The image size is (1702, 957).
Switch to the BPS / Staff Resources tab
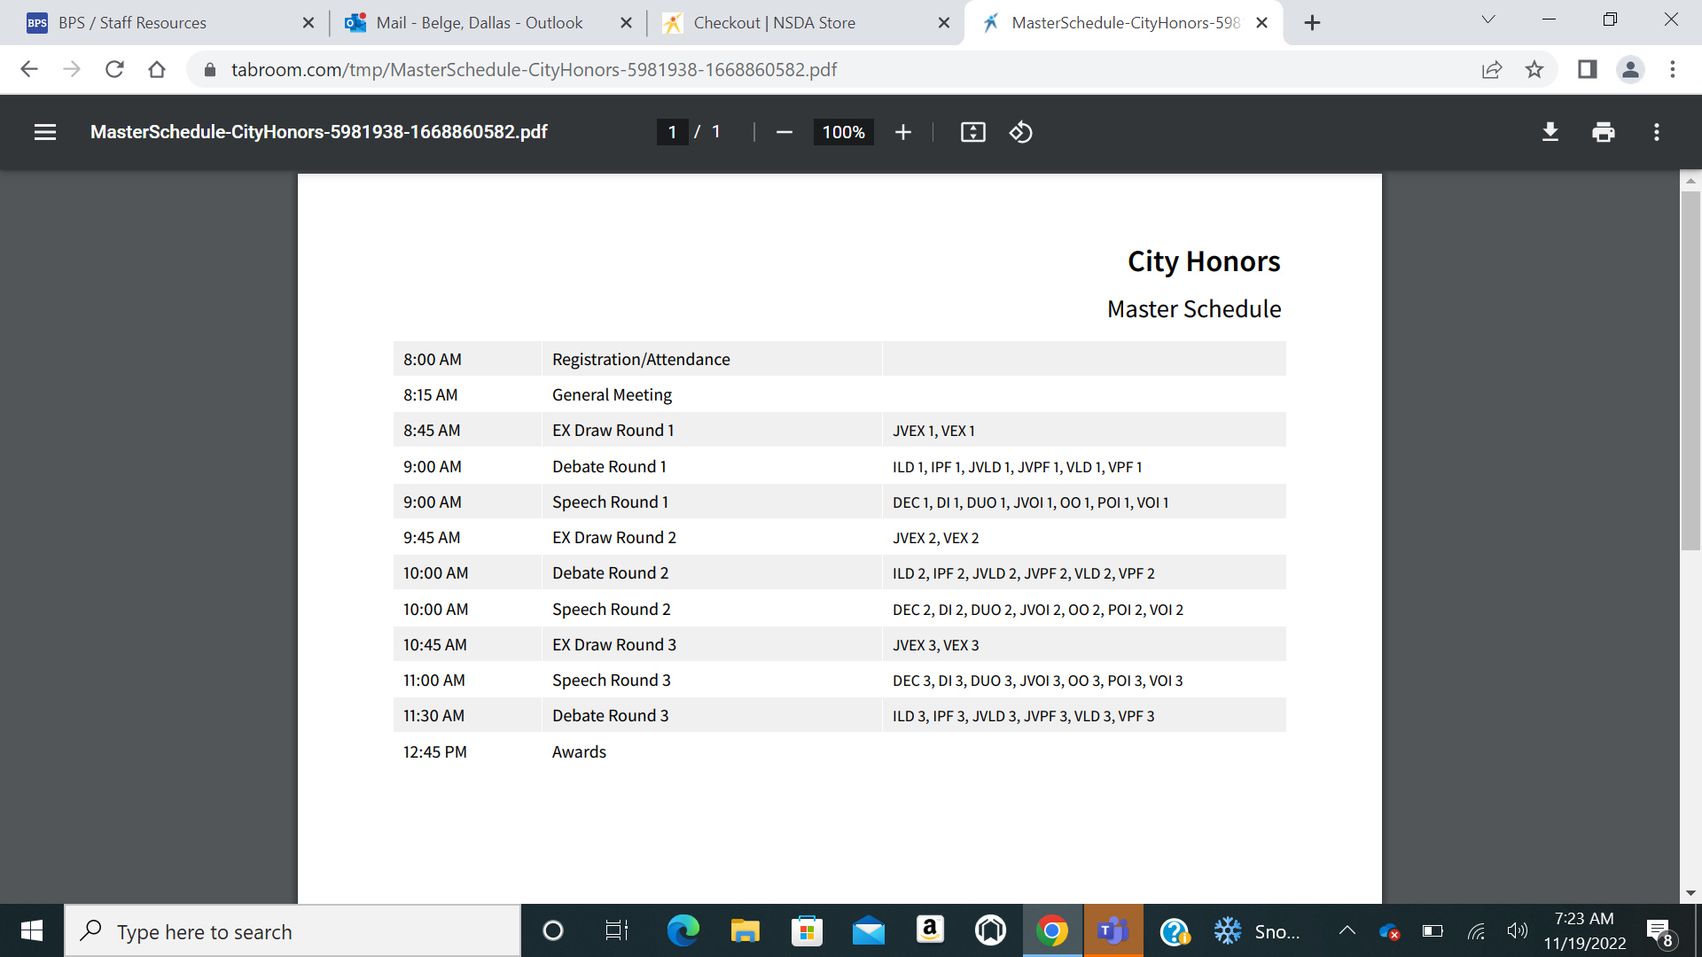coord(133,23)
